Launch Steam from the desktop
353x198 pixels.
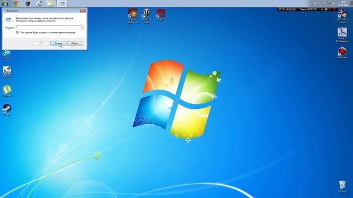(x=7, y=110)
